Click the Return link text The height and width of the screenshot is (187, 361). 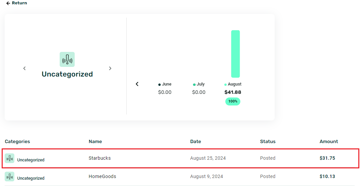tap(19, 3)
